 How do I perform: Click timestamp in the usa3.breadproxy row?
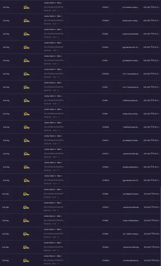coord(152,261)
